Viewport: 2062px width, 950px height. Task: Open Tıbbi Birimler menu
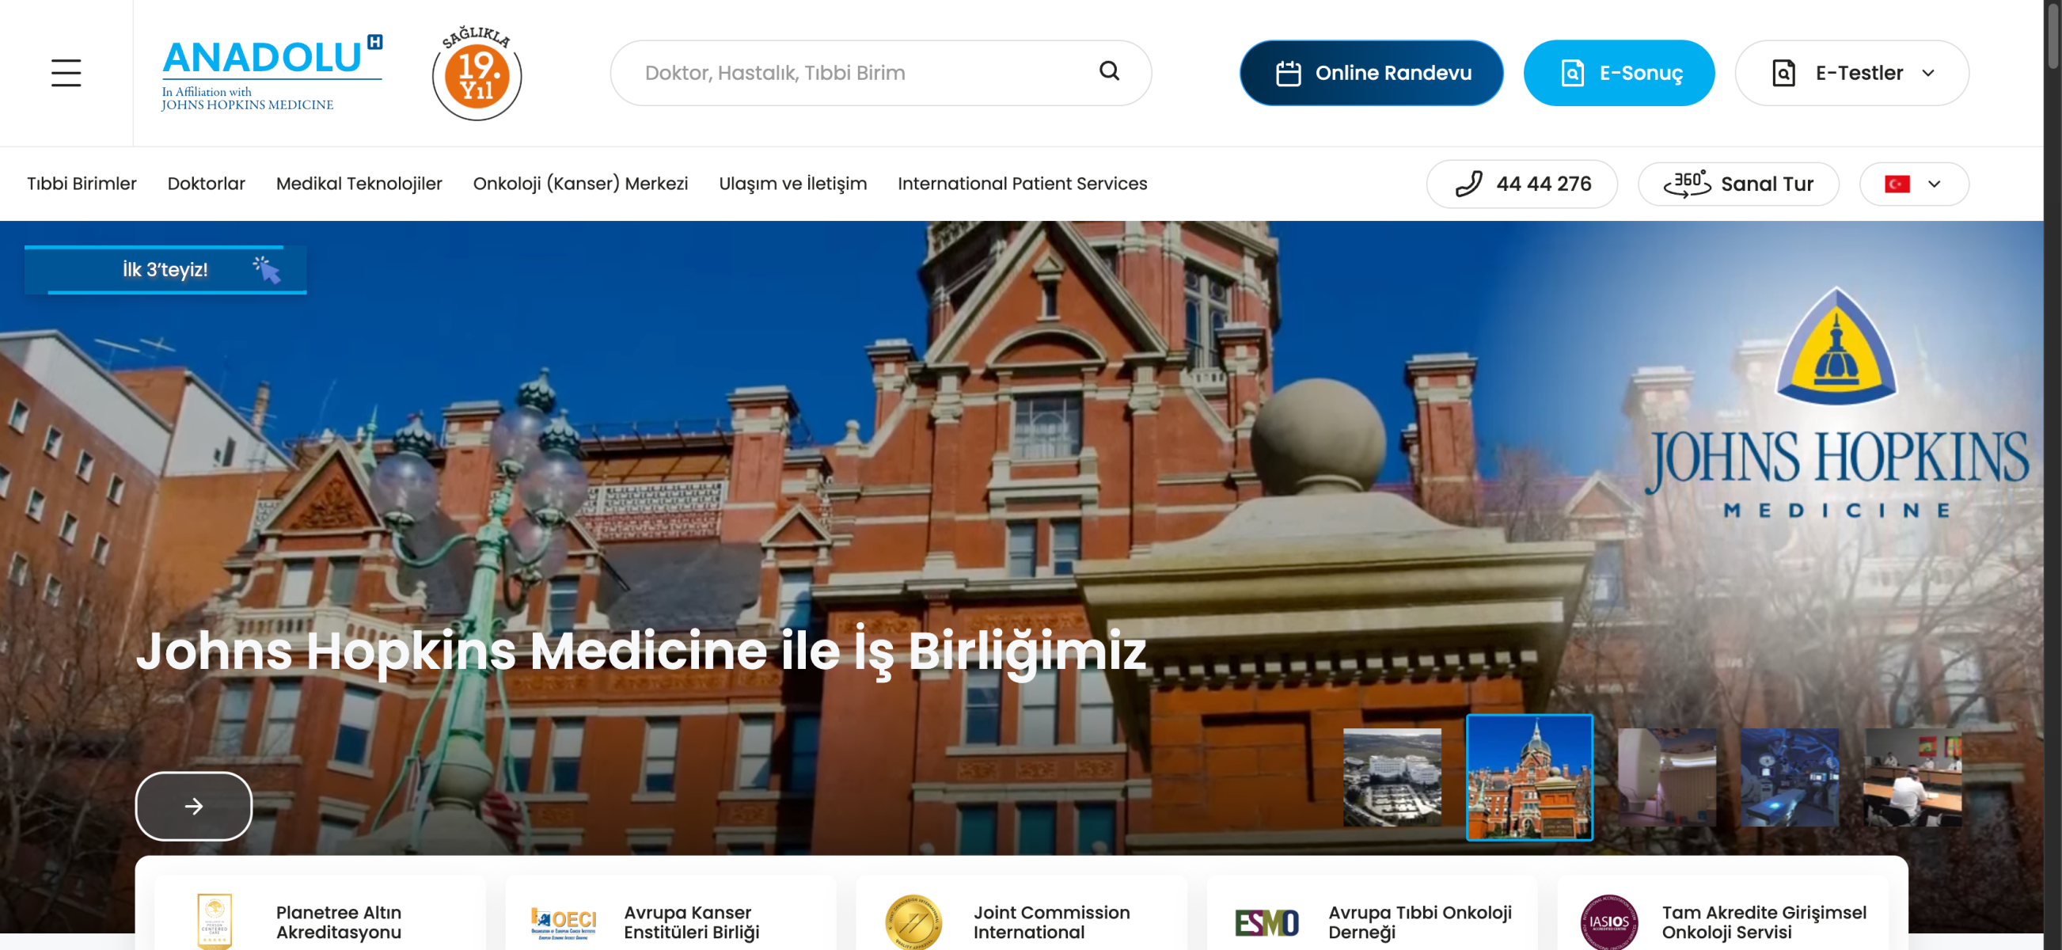tap(82, 184)
